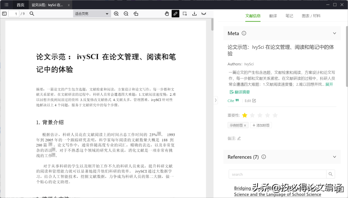Open the 图表 / 材料 tab

coord(311,16)
